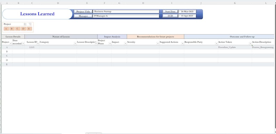This screenshot has height=134, width=276.
Task: Click the Manager label button
Action: [83, 16]
